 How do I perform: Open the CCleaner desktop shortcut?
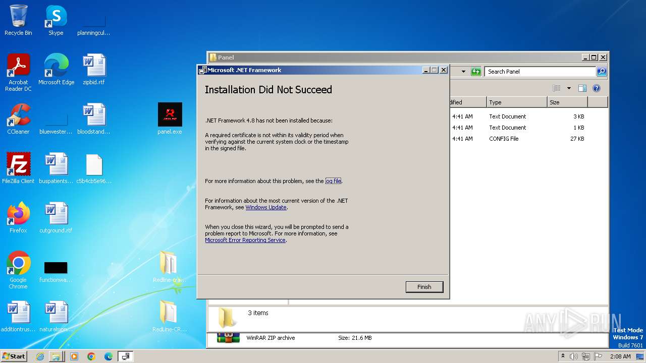click(x=18, y=118)
